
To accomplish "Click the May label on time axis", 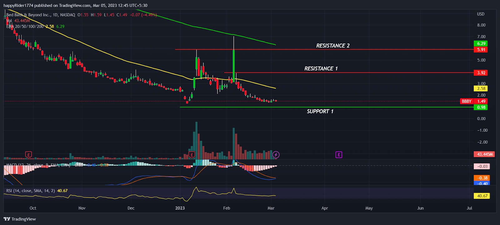I will click(369, 208).
